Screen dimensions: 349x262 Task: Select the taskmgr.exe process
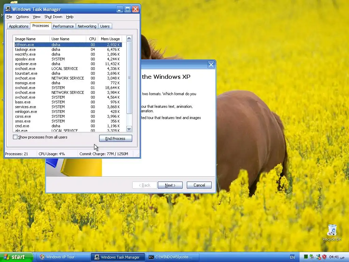68,49
